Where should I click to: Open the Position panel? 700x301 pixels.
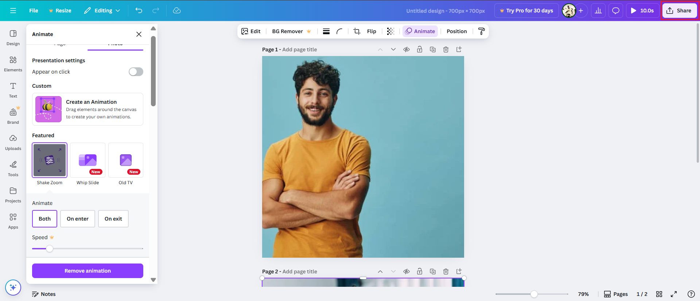pyautogui.click(x=457, y=31)
